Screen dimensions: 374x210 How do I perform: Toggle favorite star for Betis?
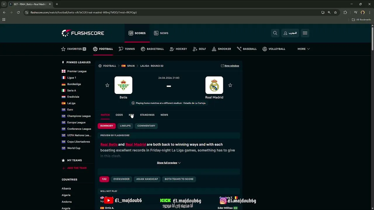[x=107, y=85]
